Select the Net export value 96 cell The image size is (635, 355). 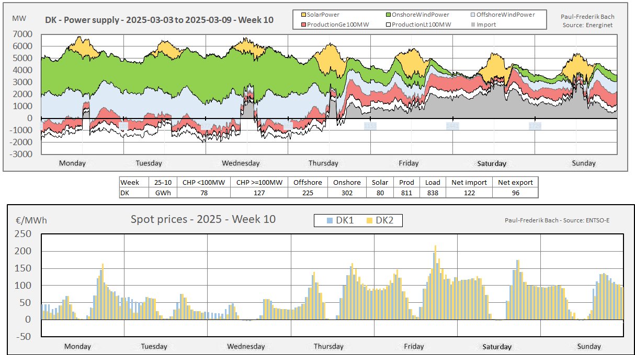(515, 193)
